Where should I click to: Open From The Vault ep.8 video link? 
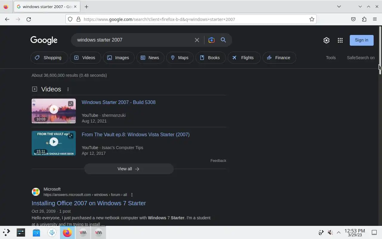tap(135, 134)
